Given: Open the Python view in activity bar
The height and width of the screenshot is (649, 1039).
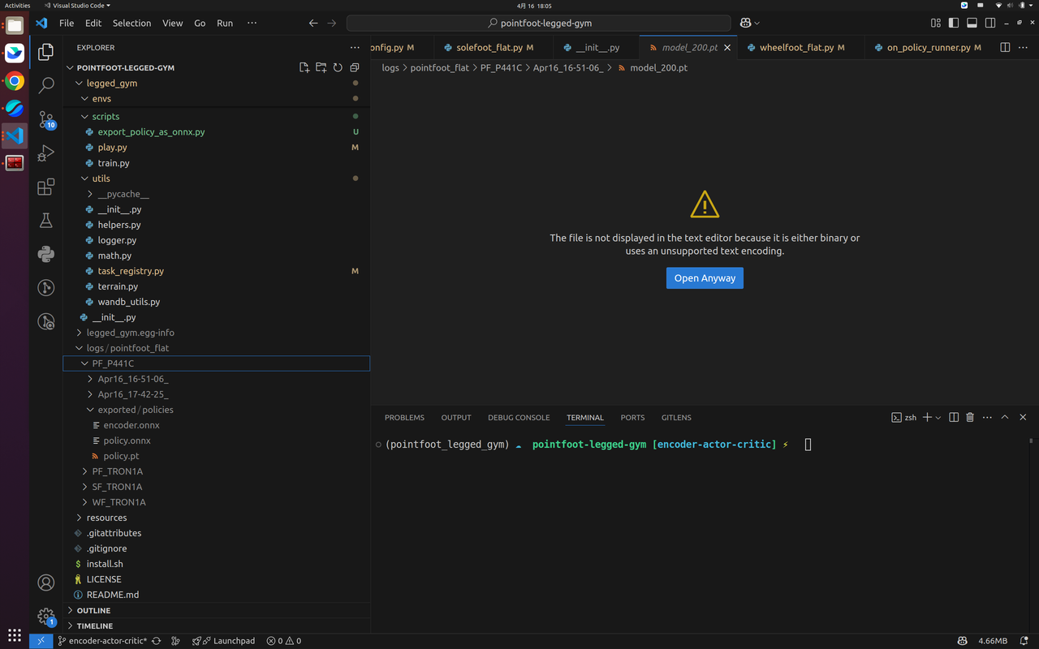Looking at the screenshot, I should [46, 255].
